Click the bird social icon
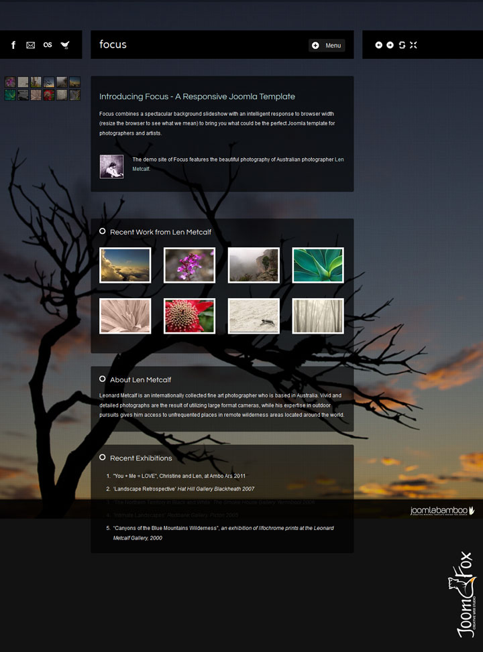 65,45
